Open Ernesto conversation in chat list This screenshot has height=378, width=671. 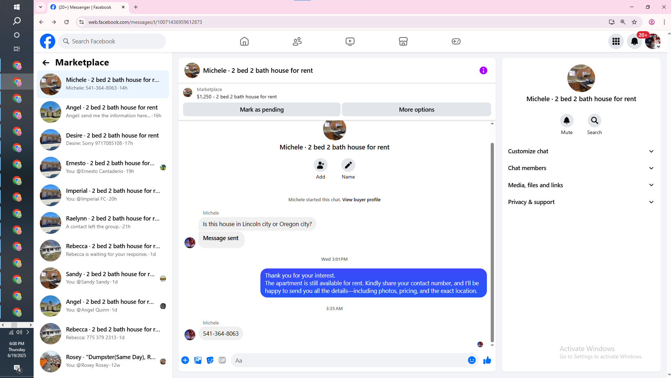coord(103,167)
